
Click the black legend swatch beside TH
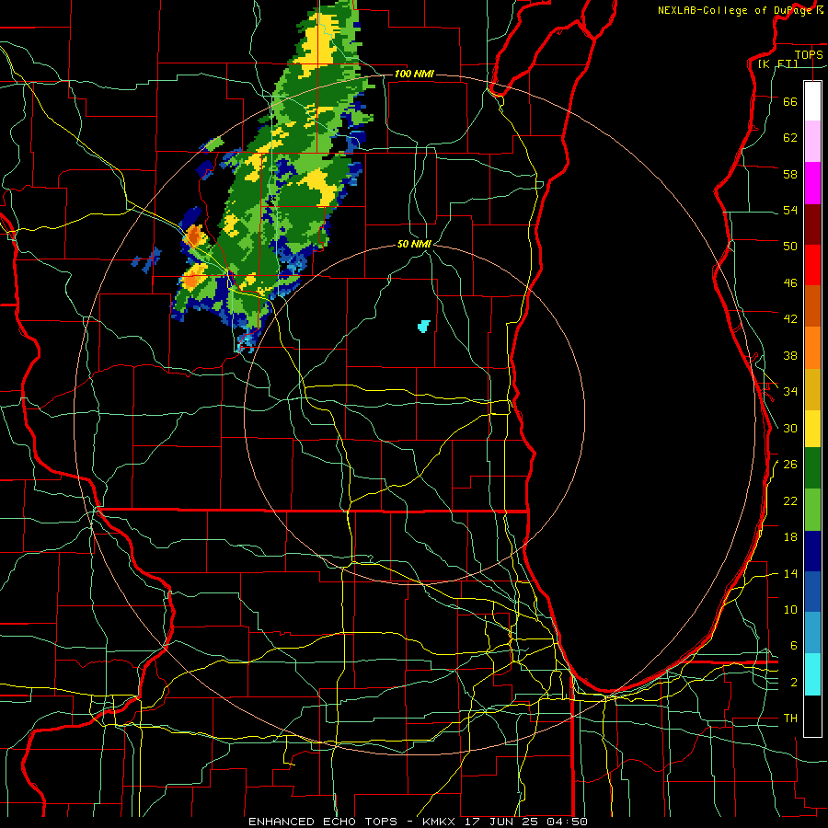click(812, 716)
